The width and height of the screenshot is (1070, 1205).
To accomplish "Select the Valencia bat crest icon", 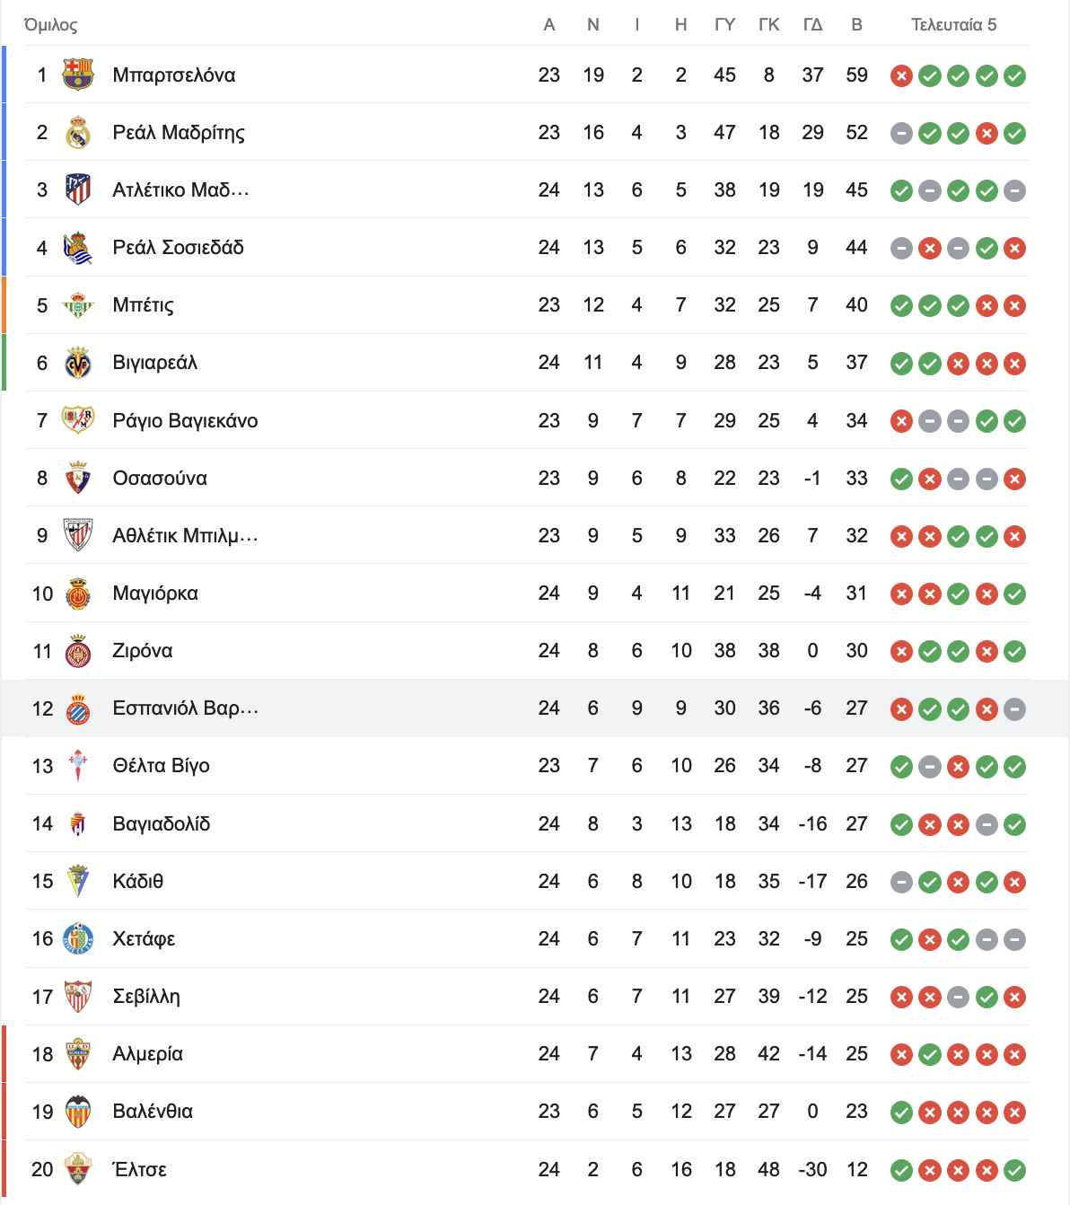I will (x=78, y=1112).
